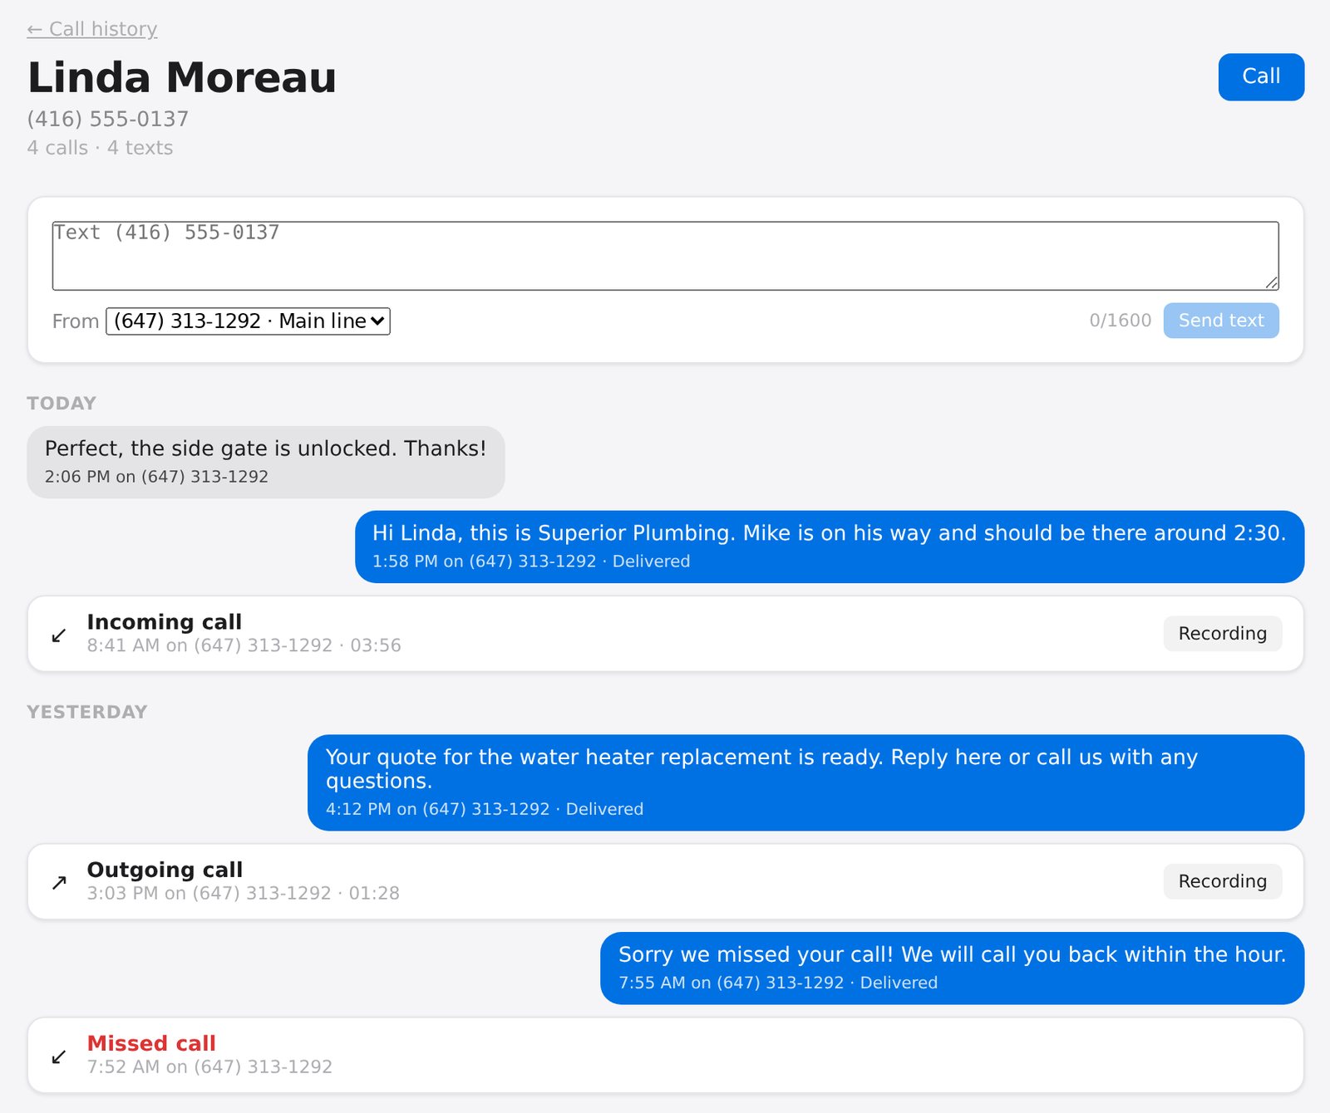Open Recording for the 8:41 AM incoming call
This screenshot has width=1330, height=1113.
tap(1222, 634)
